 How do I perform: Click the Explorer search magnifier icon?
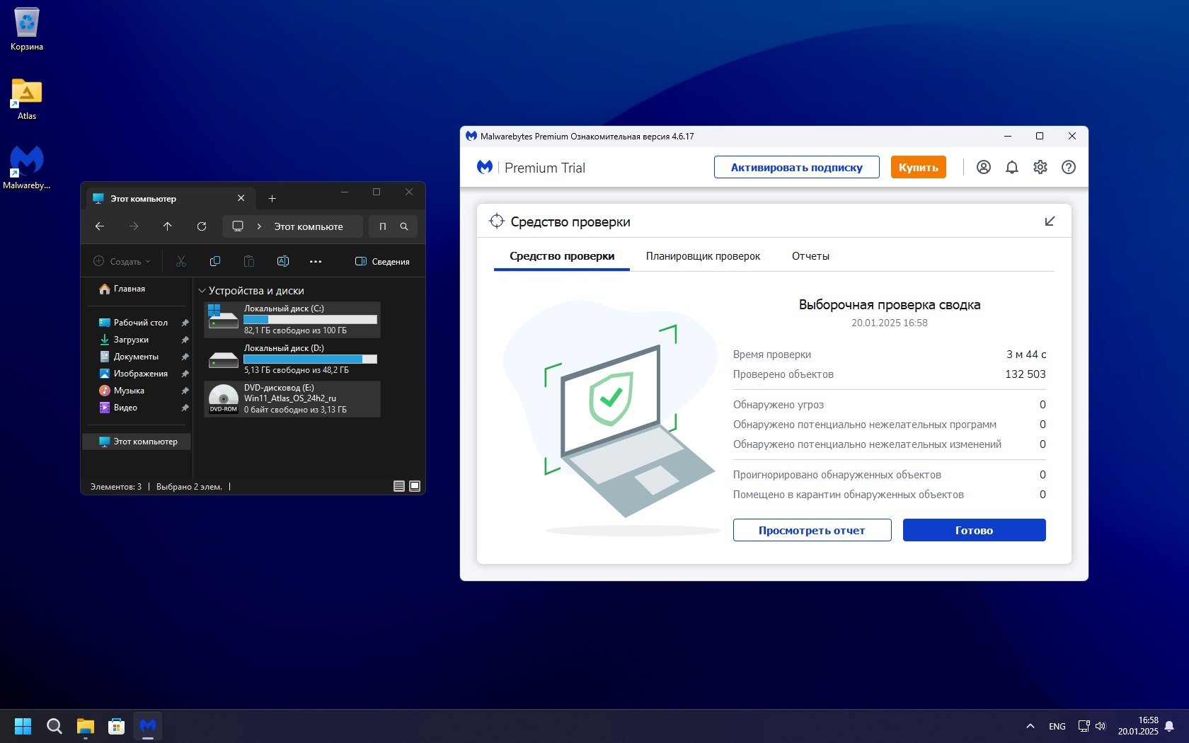pos(404,226)
